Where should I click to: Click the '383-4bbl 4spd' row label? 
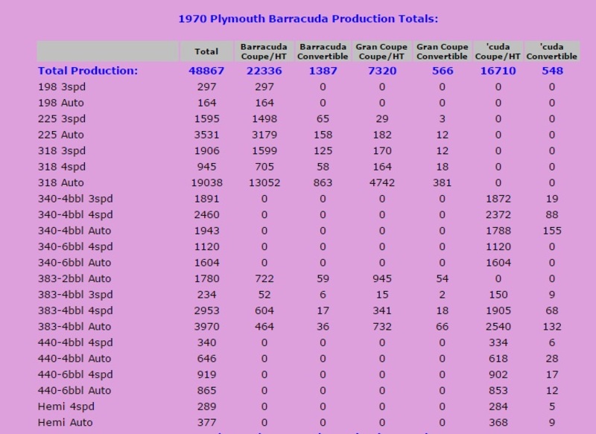point(75,310)
